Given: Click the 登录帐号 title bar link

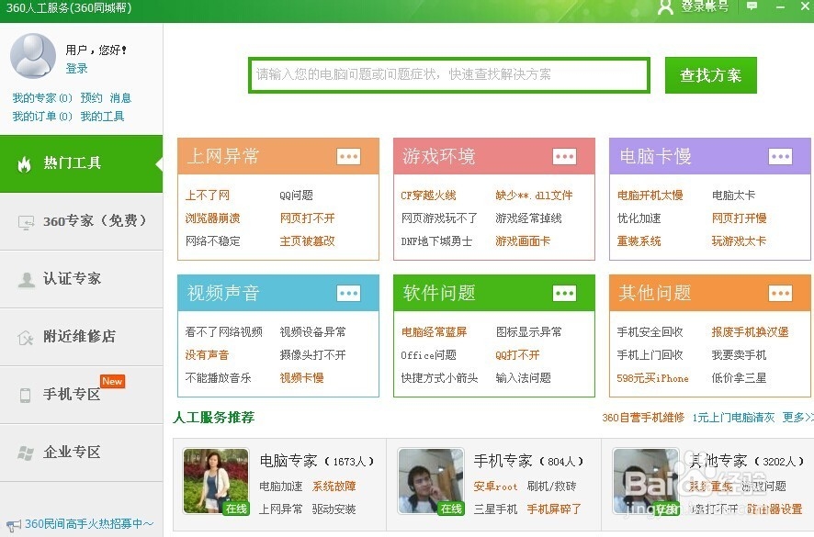Looking at the screenshot, I should click(705, 6).
